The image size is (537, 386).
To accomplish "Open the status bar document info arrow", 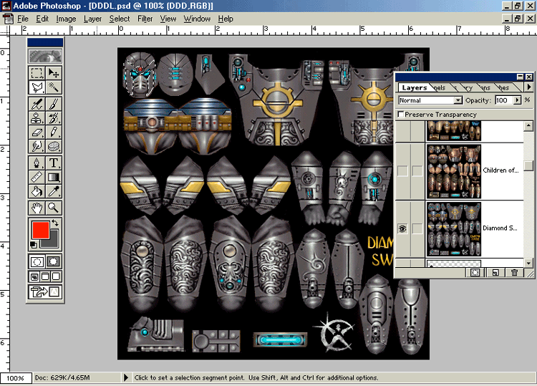I will 127,377.
